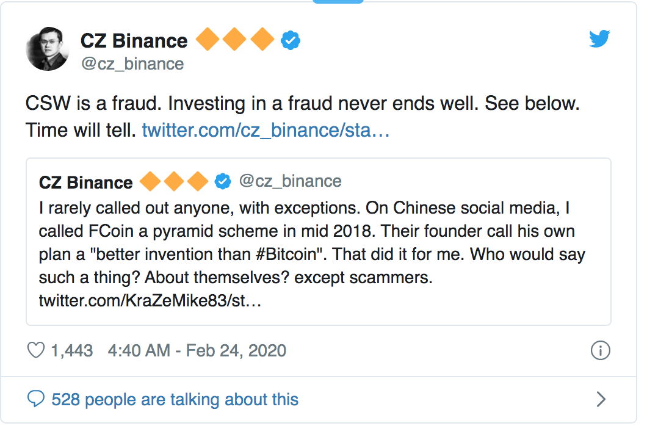The width and height of the screenshot is (647, 426).
Task: Open the quoted tweet author name
Action: pos(85,182)
